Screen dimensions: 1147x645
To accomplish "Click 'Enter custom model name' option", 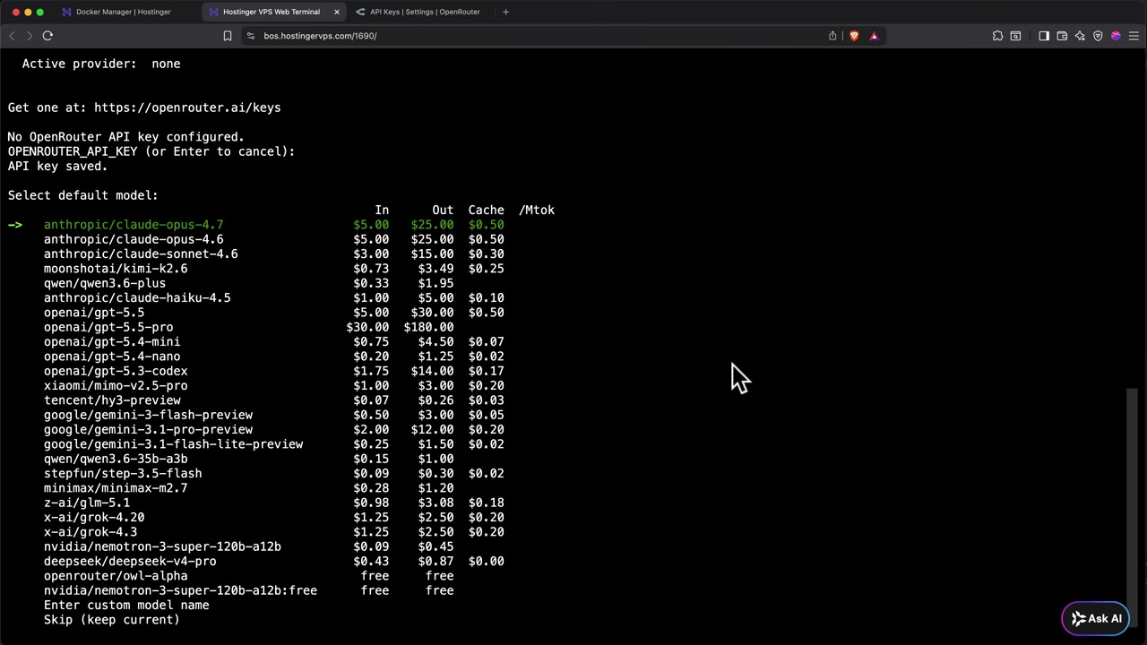I will coord(126,605).
